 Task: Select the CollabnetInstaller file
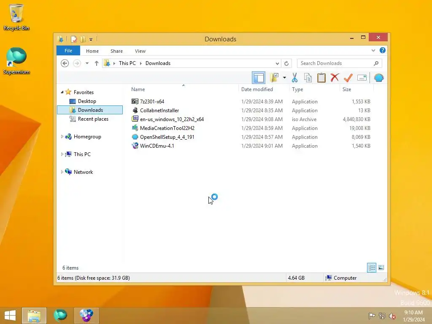click(159, 110)
